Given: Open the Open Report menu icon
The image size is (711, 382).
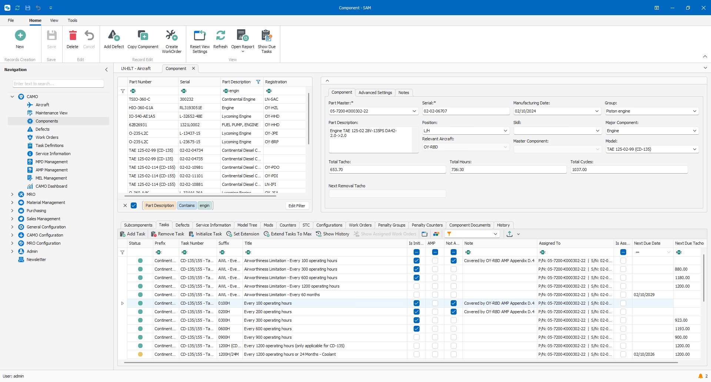Looking at the screenshot, I should 243,36.
